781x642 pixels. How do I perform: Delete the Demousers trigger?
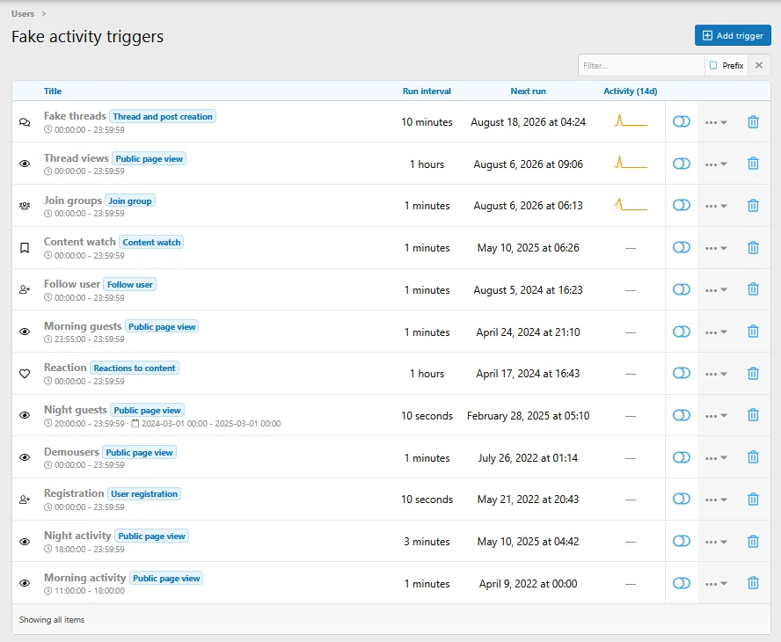pyautogui.click(x=753, y=457)
